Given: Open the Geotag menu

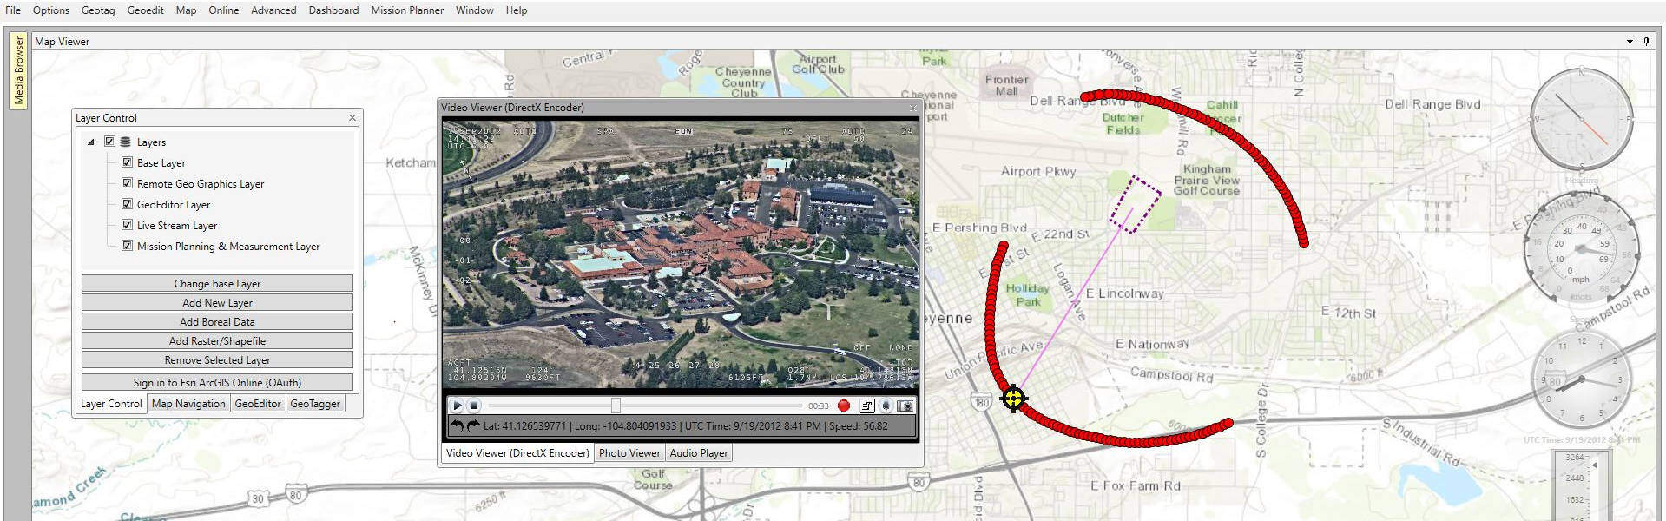Looking at the screenshot, I should pyautogui.click(x=98, y=10).
